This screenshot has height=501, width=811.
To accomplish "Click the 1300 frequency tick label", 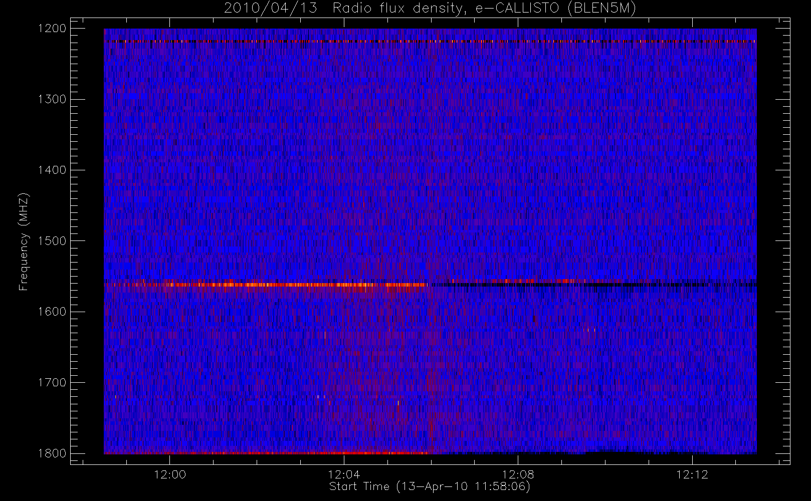I will [52, 99].
